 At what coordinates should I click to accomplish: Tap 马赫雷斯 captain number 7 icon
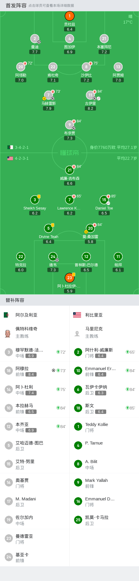[49, 95]
